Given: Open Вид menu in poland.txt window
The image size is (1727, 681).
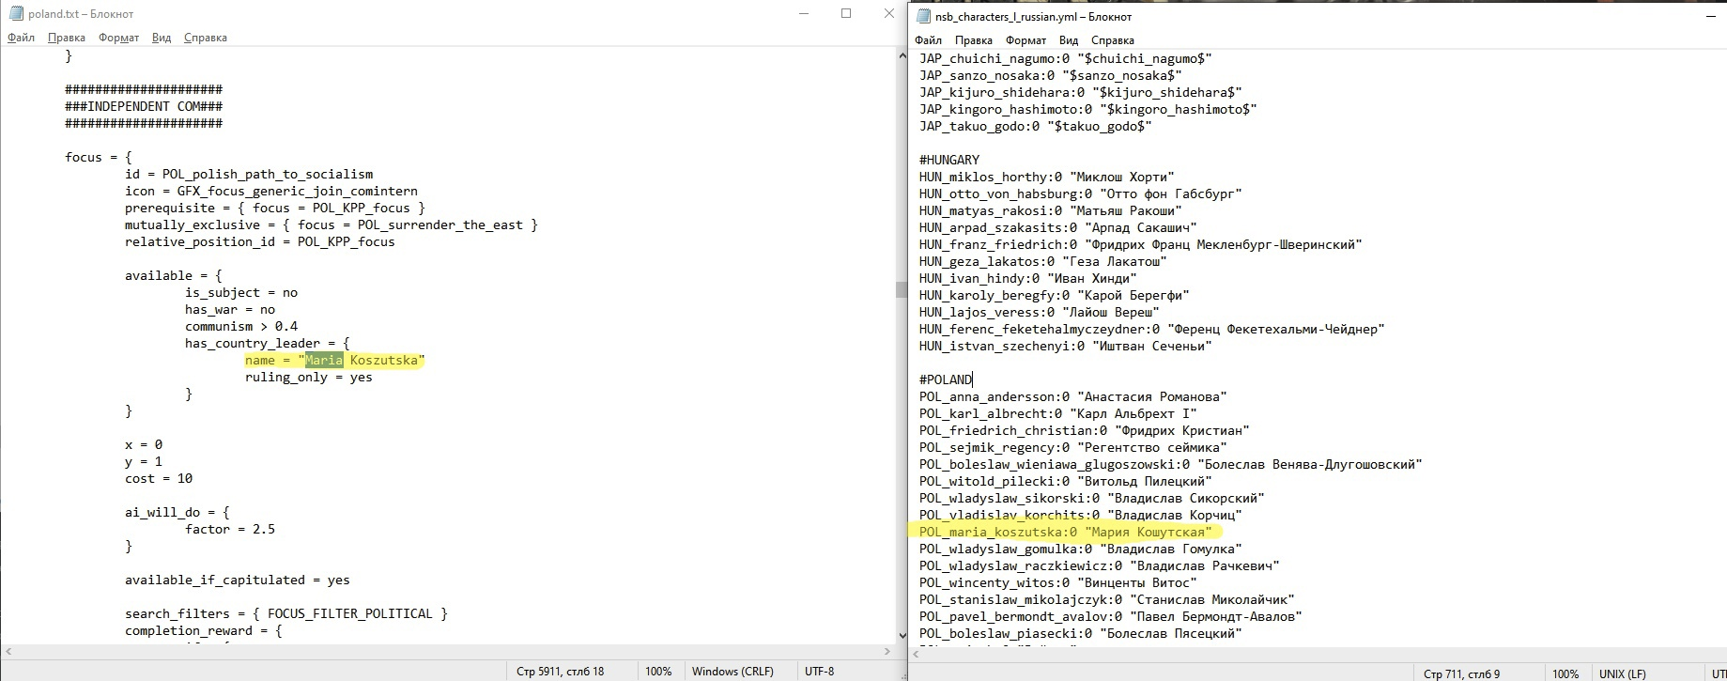Looking at the screenshot, I should [162, 38].
